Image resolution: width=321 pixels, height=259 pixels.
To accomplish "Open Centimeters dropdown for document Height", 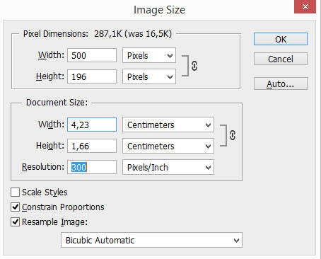I will [x=168, y=146].
